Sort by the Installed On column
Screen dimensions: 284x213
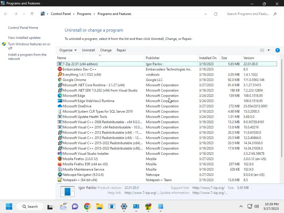tap(208, 58)
